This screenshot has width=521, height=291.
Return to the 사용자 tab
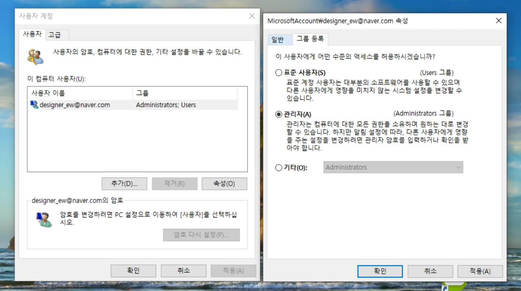32,34
